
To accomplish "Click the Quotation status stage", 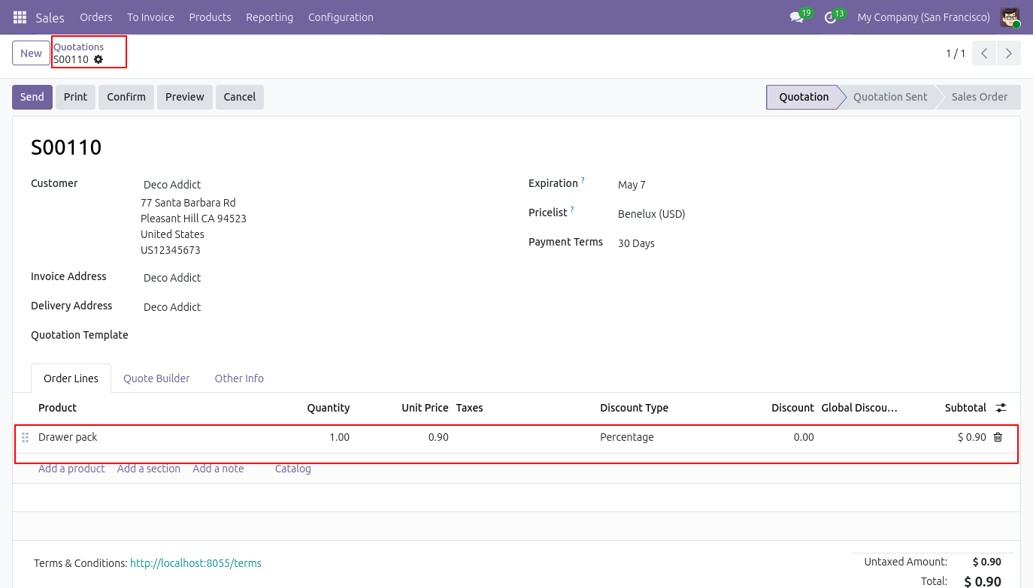I will [804, 97].
